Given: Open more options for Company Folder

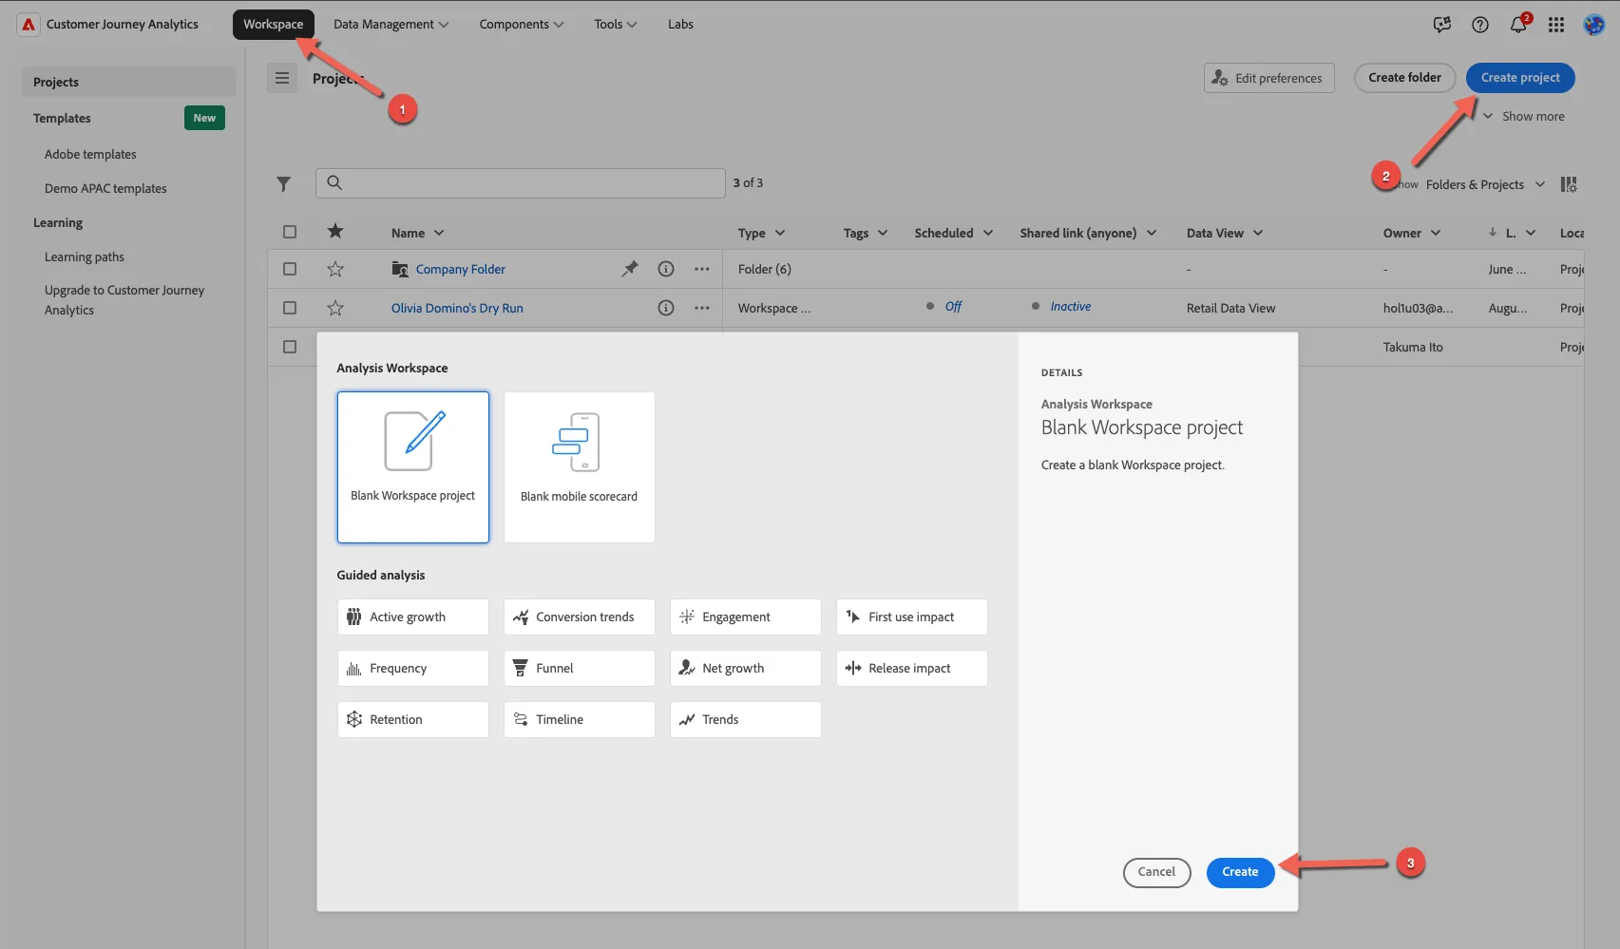Looking at the screenshot, I should point(702,269).
